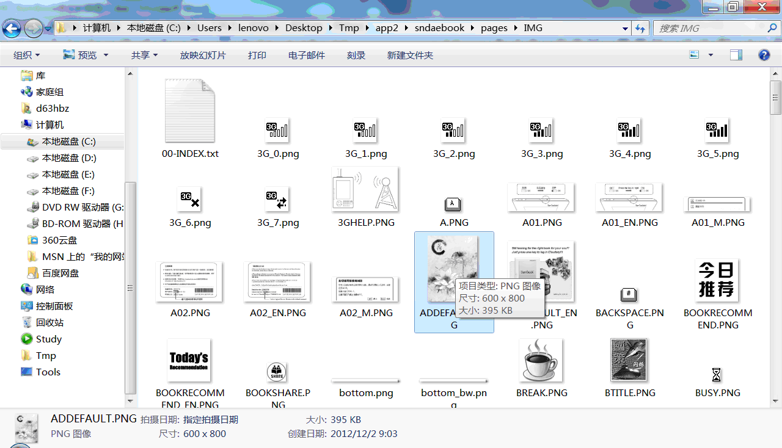Image resolution: width=782 pixels, height=448 pixels.
Task: Open the 组织 menu
Action: pos(26,55)
